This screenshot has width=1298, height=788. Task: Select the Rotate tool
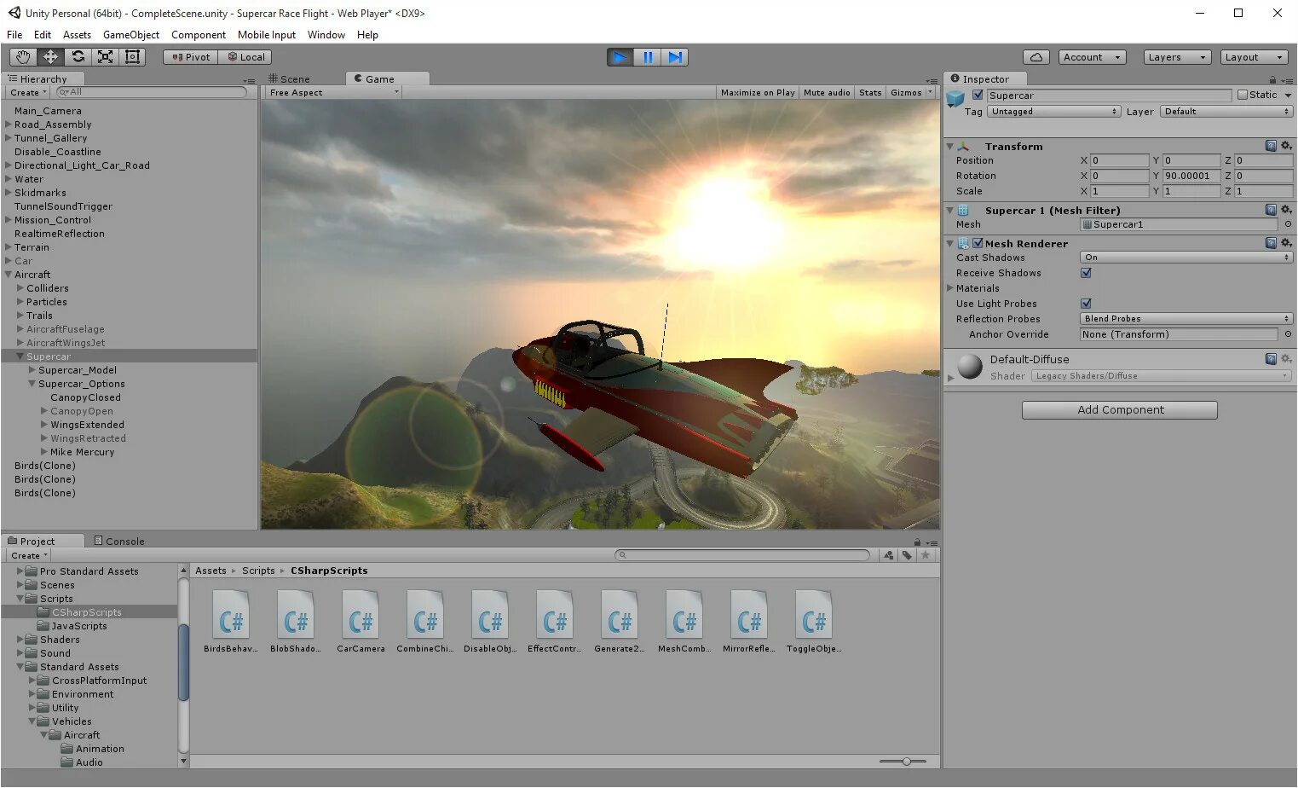coord(78,57)
